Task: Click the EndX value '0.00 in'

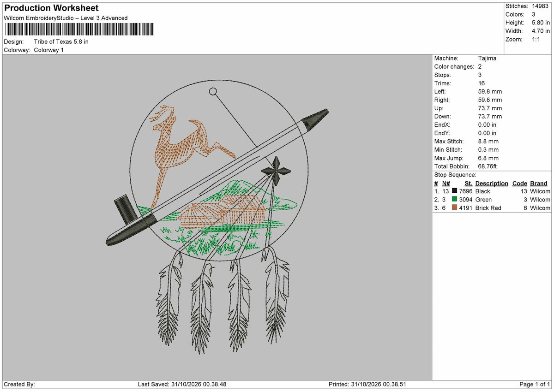Action: tap(488, 124)
